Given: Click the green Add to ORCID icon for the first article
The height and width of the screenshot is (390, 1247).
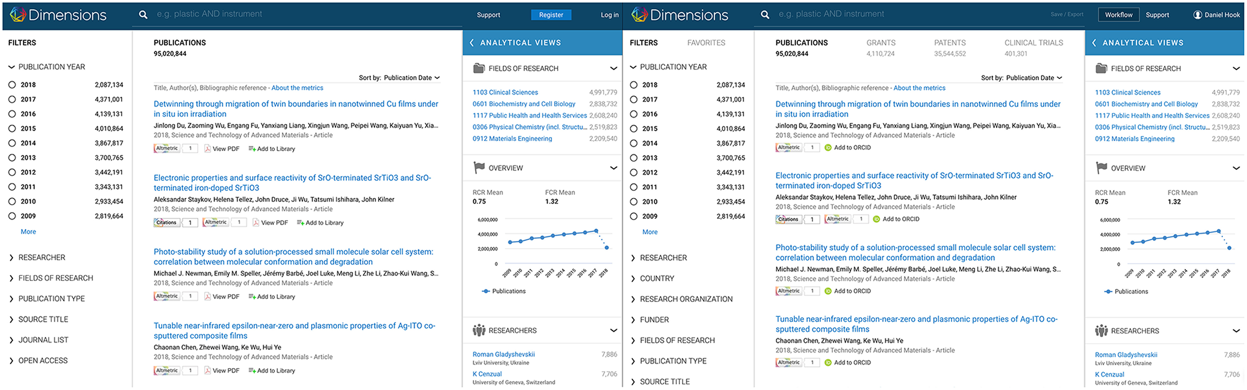Looking at the screenshot, I should (x=828, y=147).
